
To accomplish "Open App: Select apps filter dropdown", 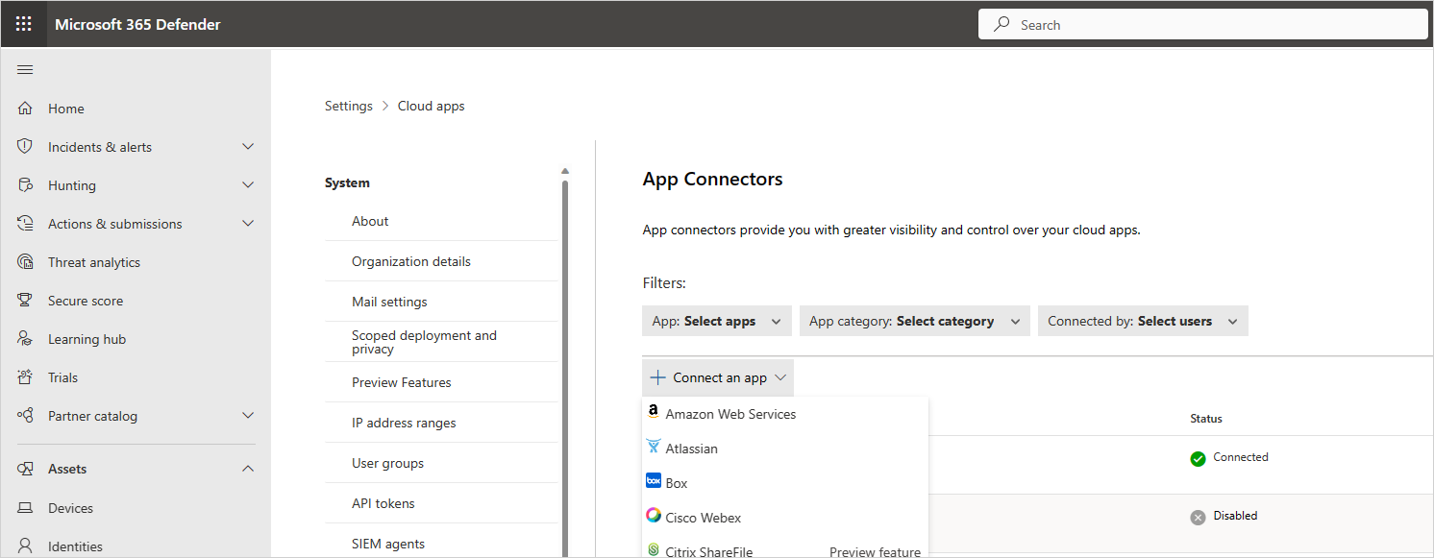I will (x=716, y=322).
